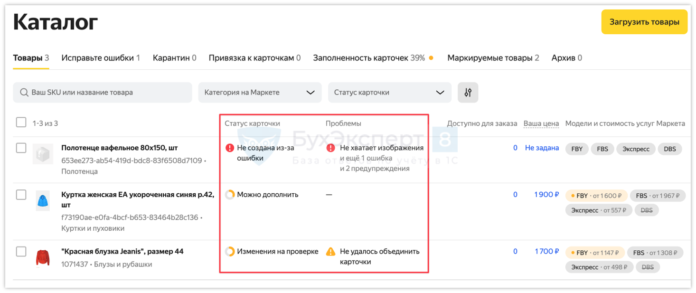Click SKU text 653ee273-ab54-419d-bdc8-83f6508d7109
The width and height of the screenshot is (696, 293).
pos(132,161)
